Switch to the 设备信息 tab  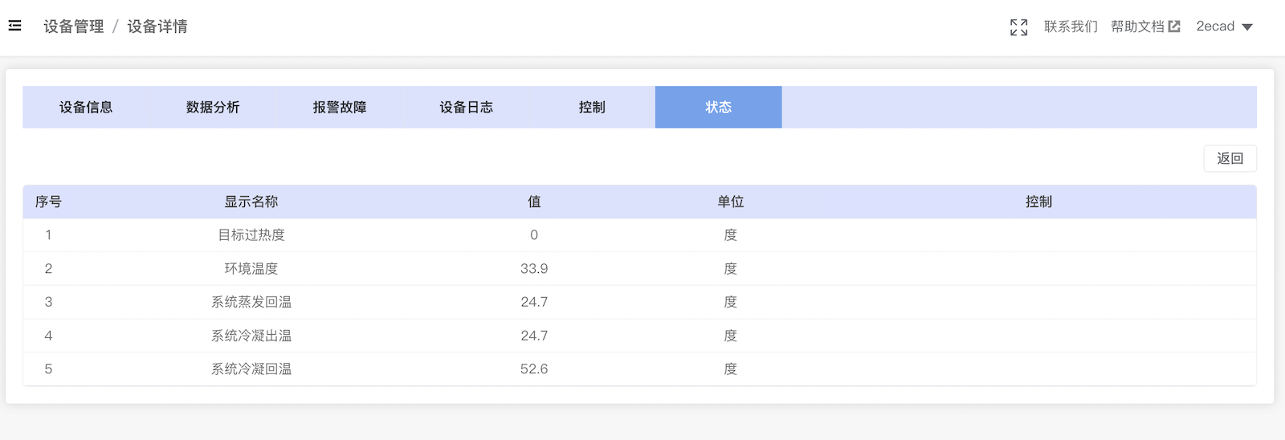click(x=86, y=107)
